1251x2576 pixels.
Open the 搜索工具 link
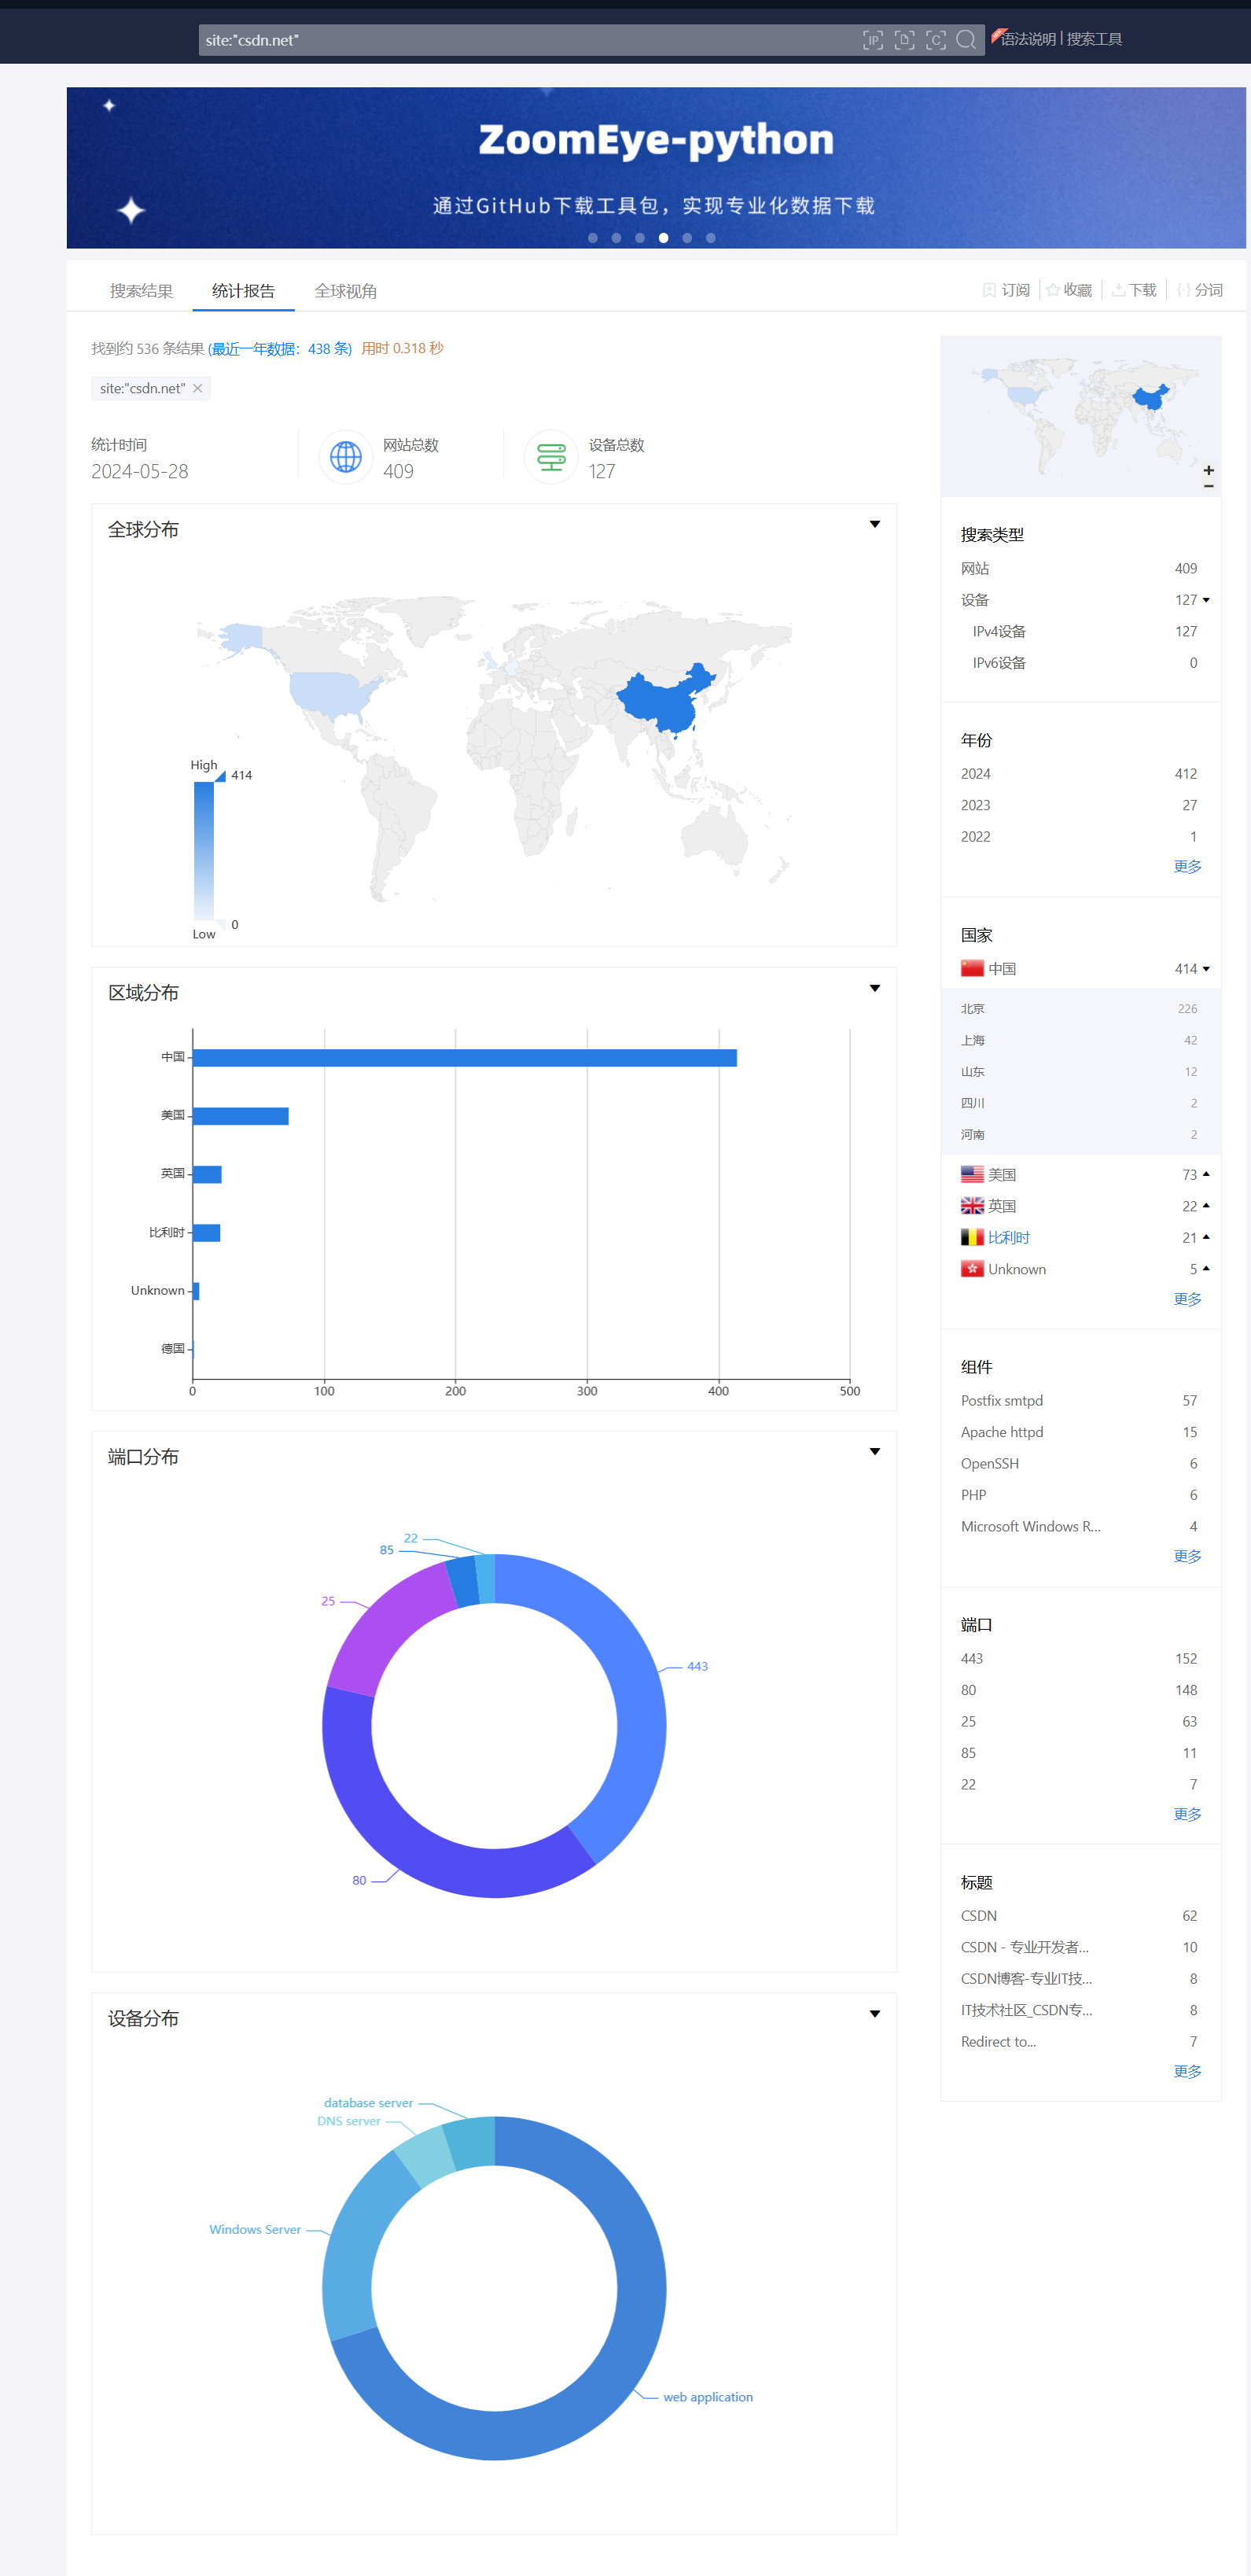point(1094,39)
